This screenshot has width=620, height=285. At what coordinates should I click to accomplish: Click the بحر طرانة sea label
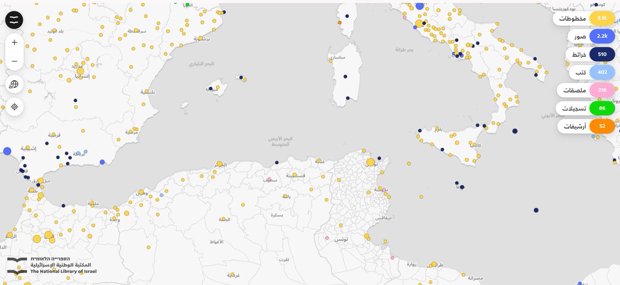405,50
